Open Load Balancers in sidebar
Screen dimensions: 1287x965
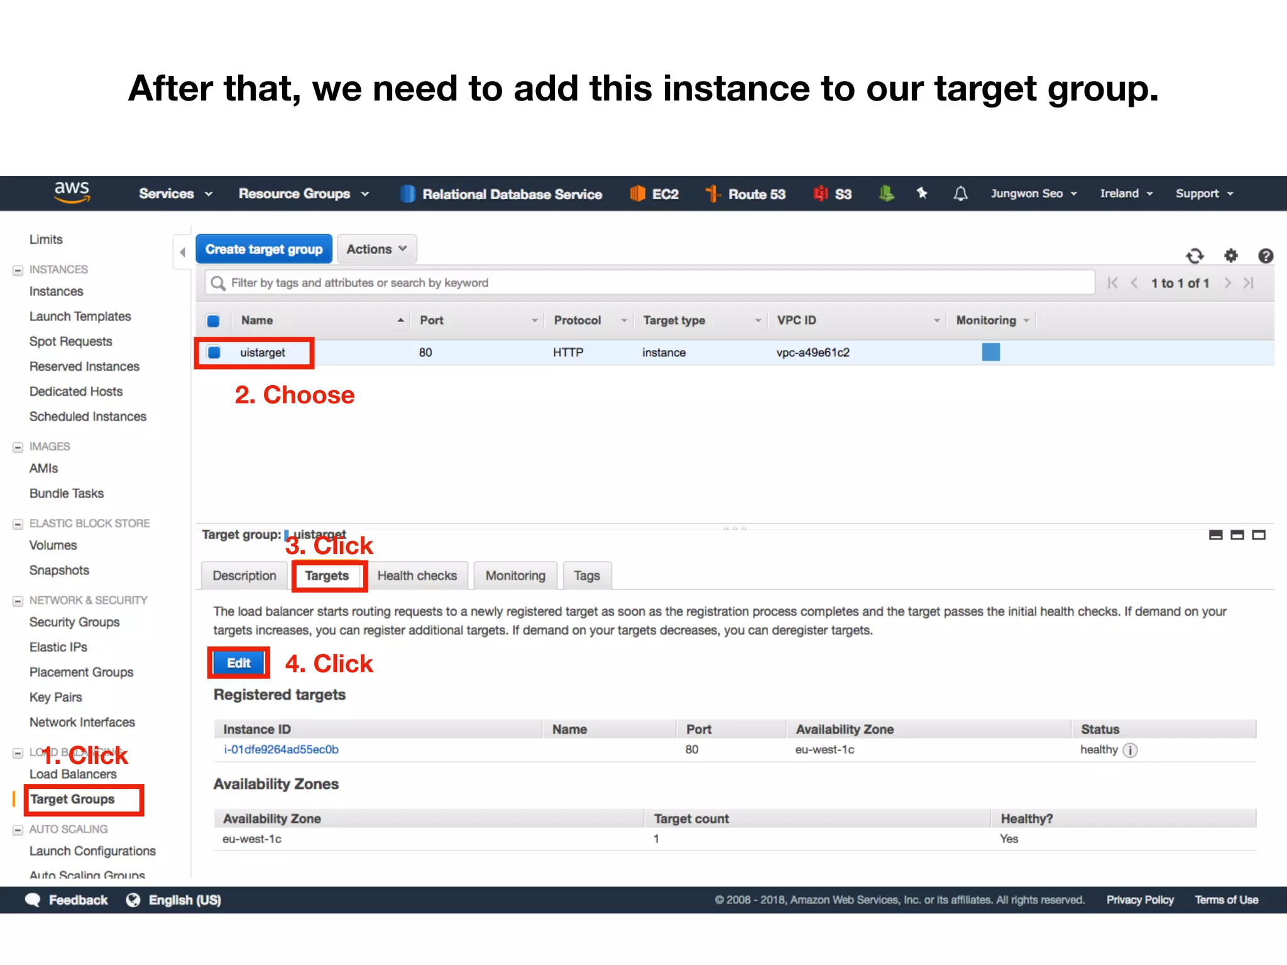(73, 775)
